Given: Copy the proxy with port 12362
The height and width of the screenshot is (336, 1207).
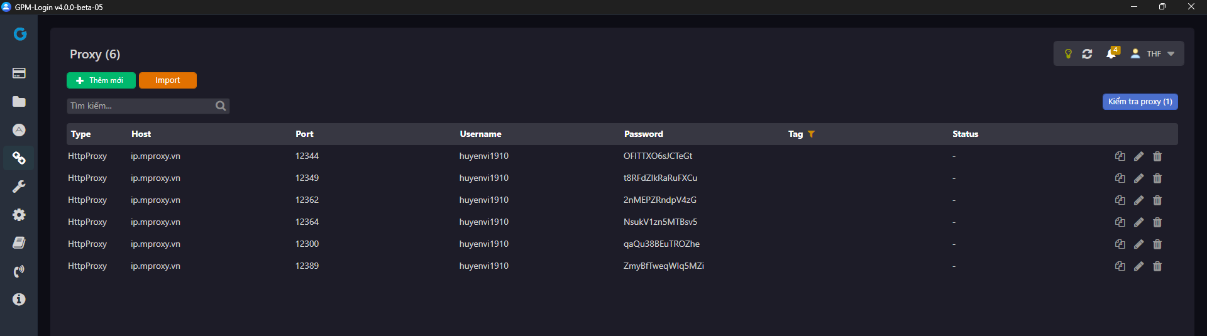Looking at the screenshot, I should [1120, 200].
